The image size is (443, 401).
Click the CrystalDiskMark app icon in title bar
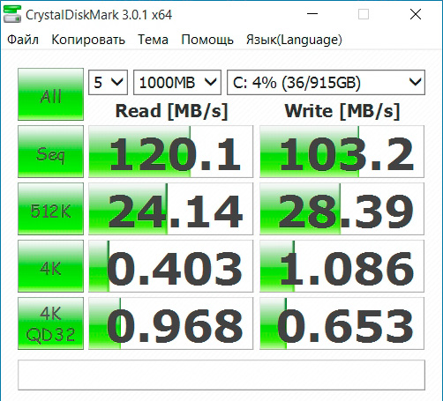[x=11, y=14]
